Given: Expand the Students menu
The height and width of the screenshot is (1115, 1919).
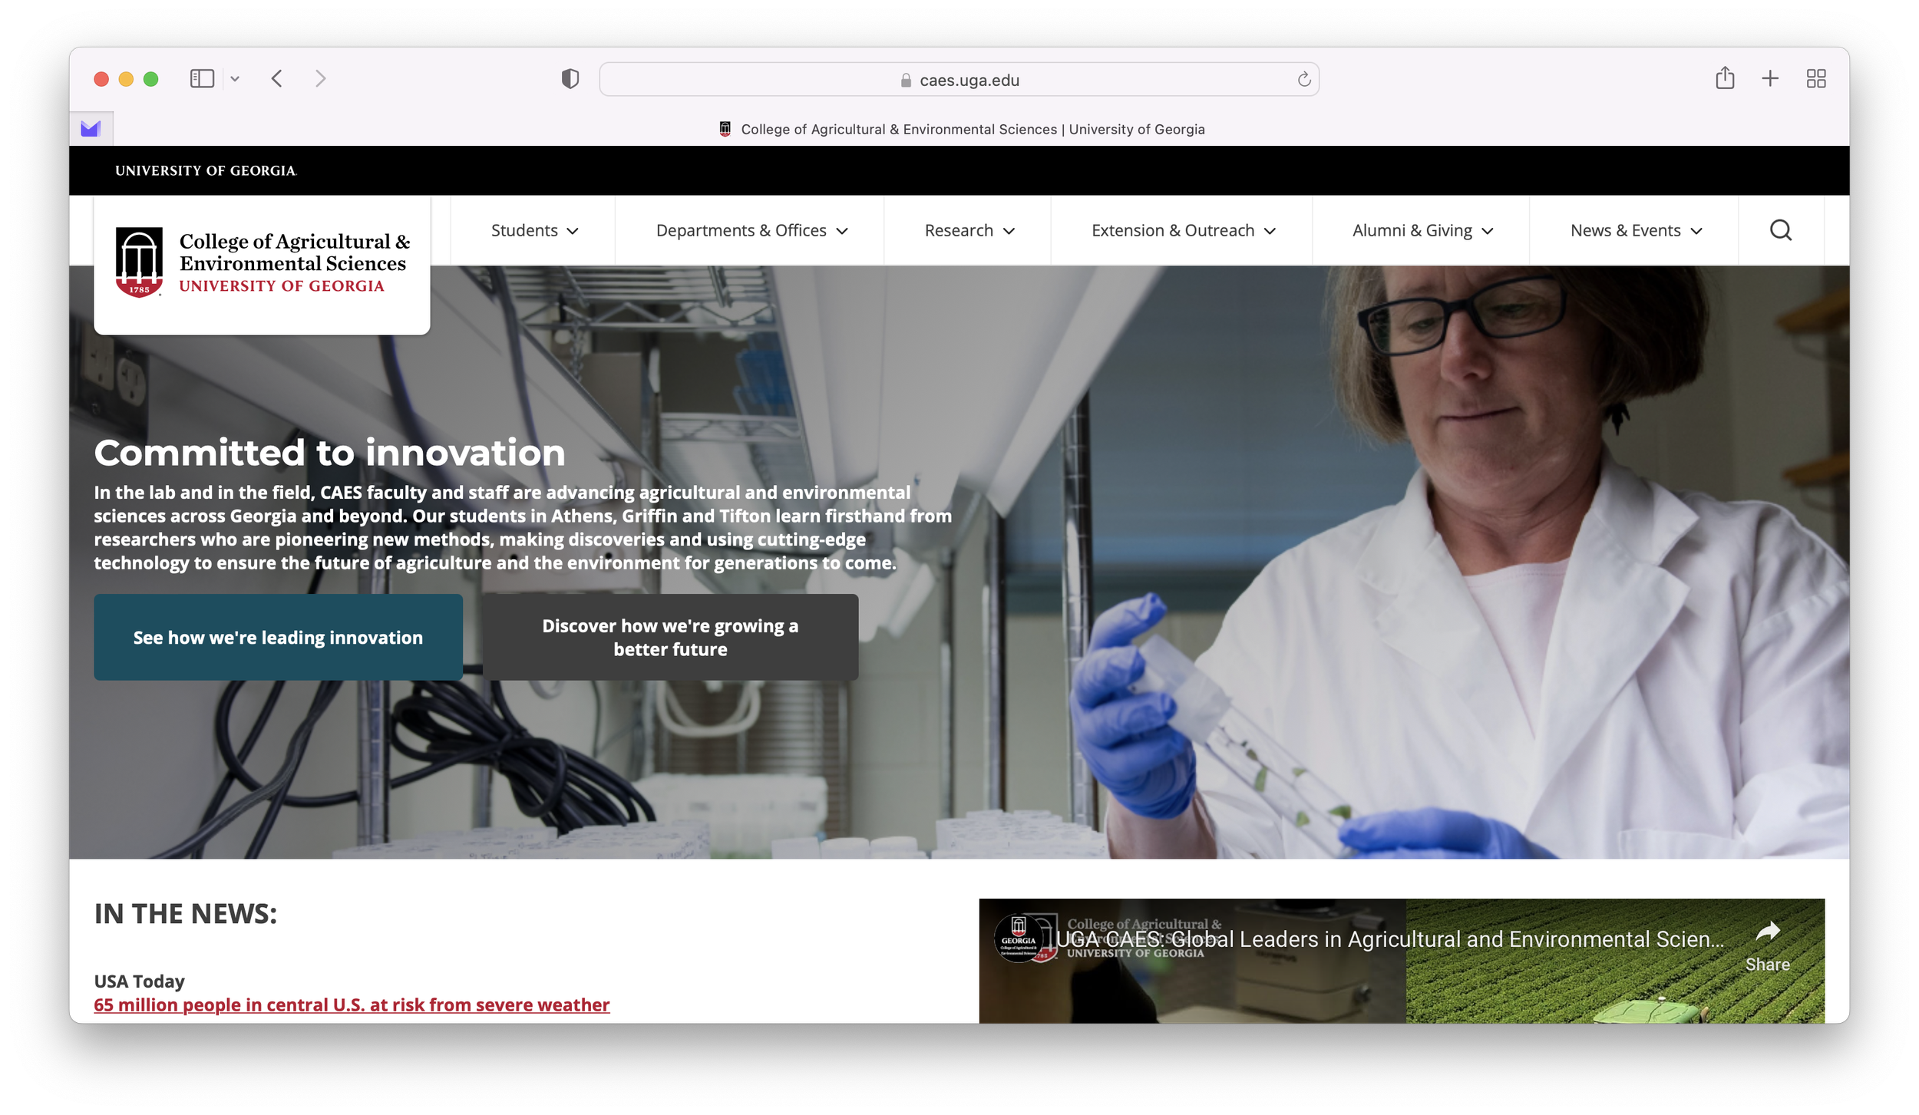Looking at the screenshot, I should click(534, 231).
